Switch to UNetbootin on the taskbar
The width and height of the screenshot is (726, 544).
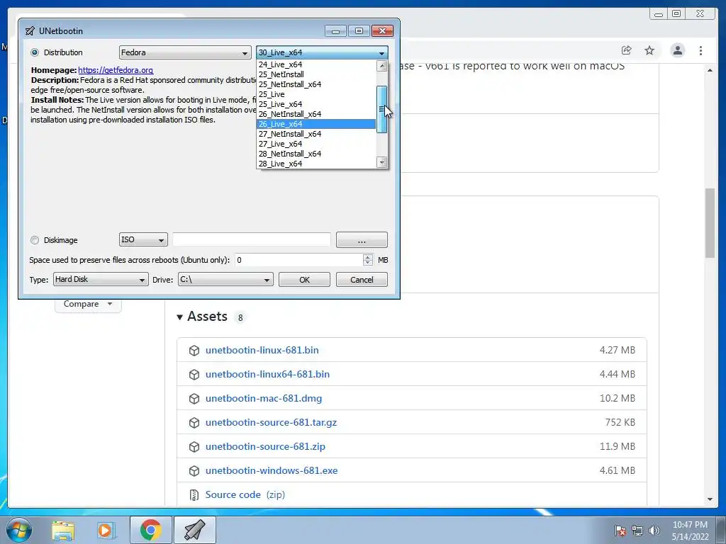(x=194, y=530)
